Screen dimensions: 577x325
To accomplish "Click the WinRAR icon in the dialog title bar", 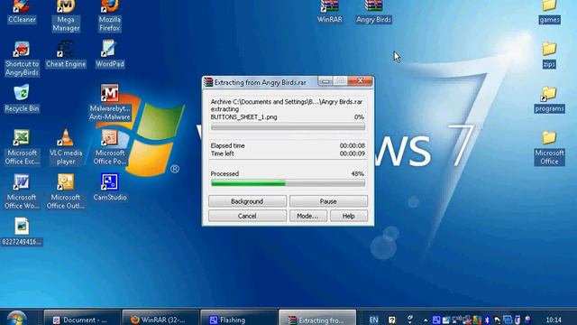I will [208, 82].
